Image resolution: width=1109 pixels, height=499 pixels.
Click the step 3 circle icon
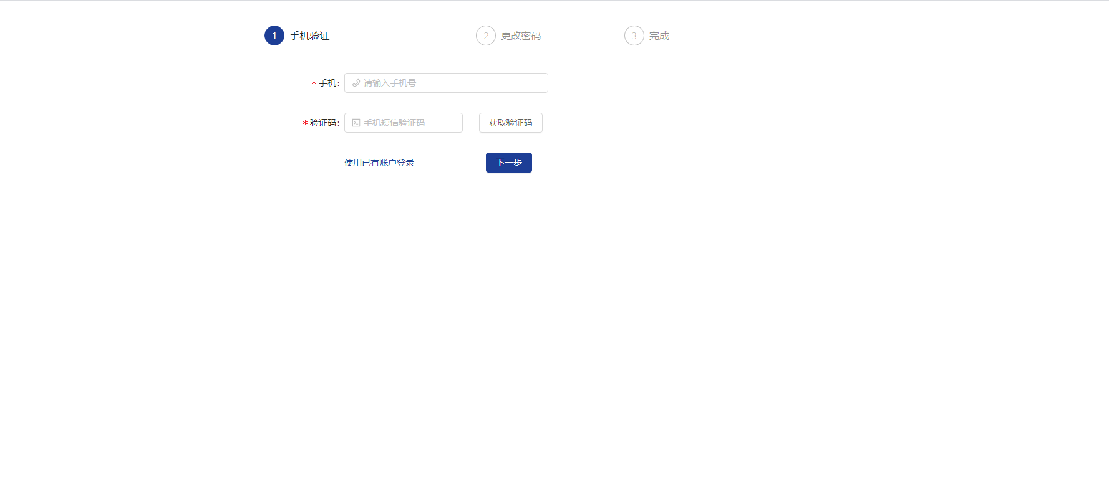click(634, 36)
